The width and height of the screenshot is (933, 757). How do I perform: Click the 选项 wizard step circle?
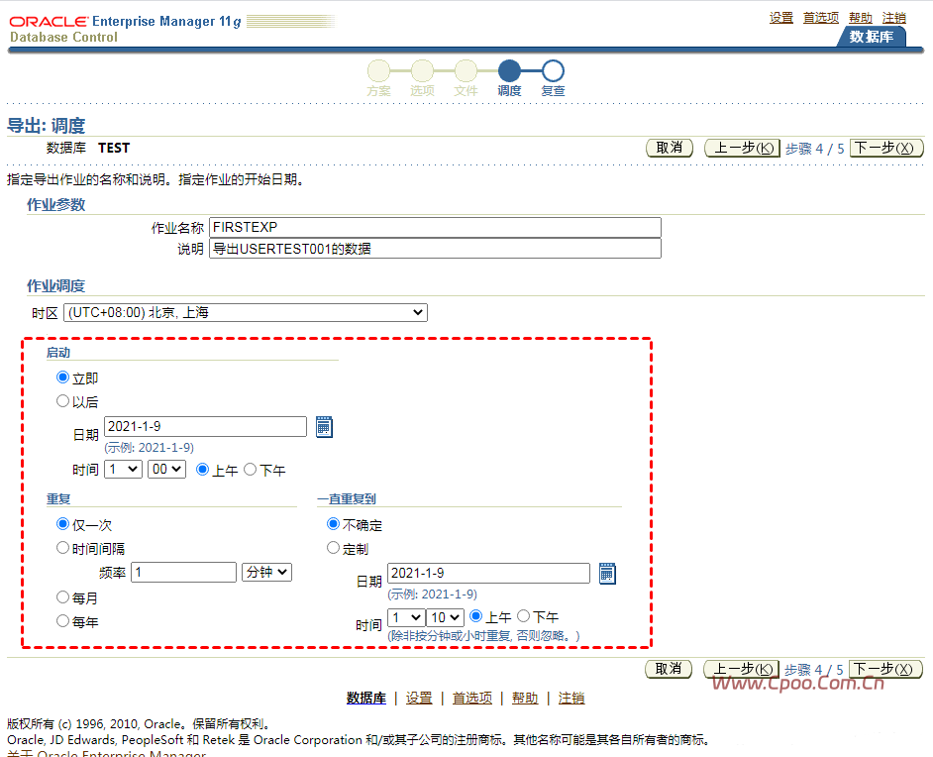click(x=423, y=70)
